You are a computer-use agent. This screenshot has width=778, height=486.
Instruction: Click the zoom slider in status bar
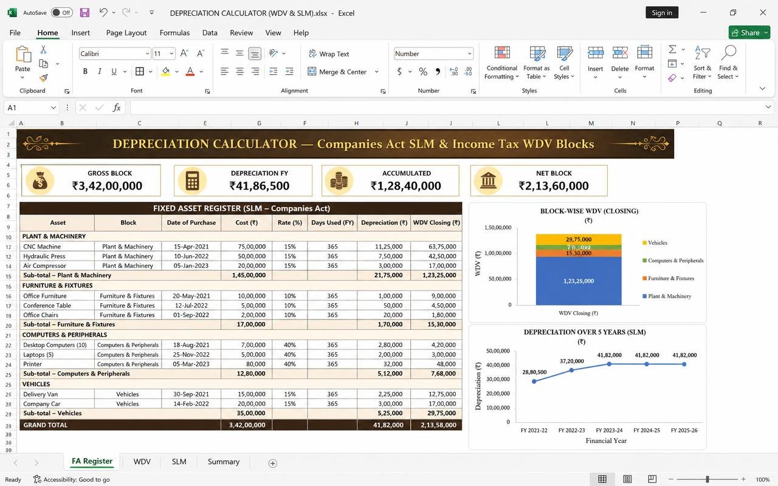click(707, 479)
